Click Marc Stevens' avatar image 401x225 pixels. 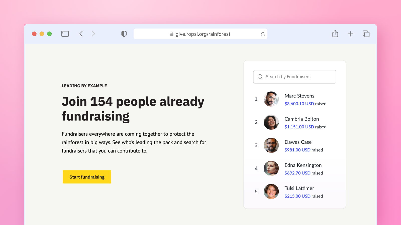pyautogui.click(x=271, y=99)
